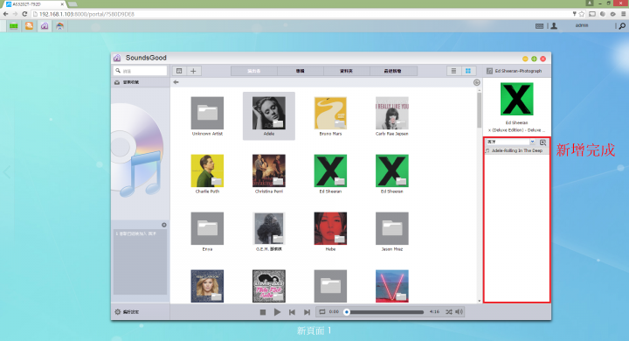The image size is (629, 341).
Task: Click the keyboard icon in portal toolbar
Action: coord(540,25)
